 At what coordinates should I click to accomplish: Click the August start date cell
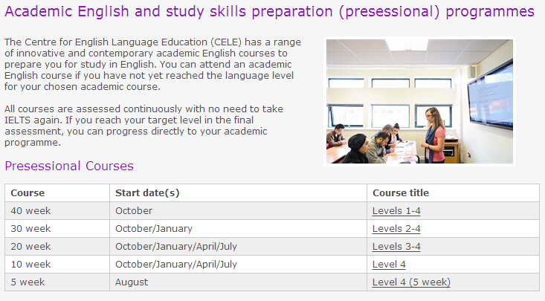[238, 282]
